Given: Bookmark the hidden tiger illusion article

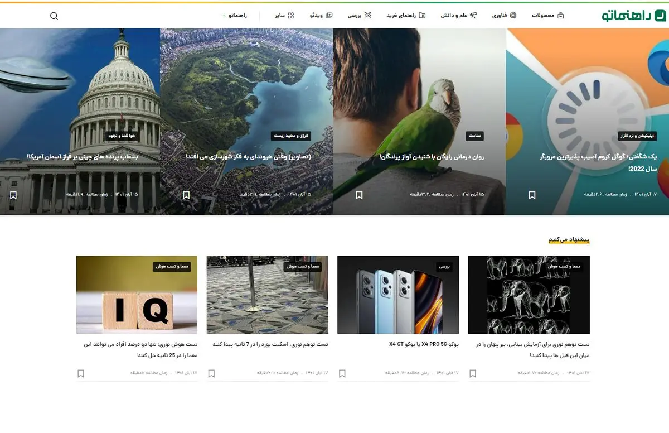Looking at the screenshot, I should tap(473, 373).
